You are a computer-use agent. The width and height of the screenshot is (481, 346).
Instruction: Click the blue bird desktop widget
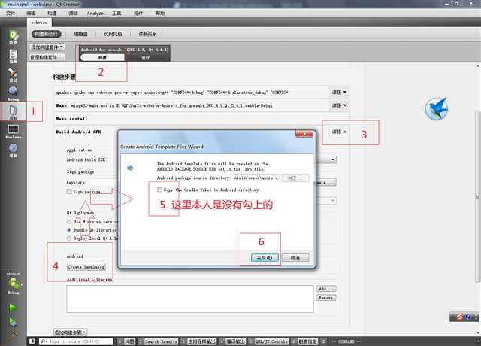(x=437, y=108)
